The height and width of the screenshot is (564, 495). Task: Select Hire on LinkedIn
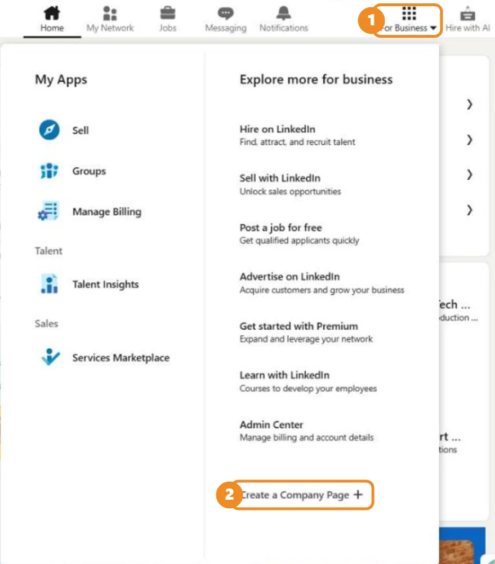278,129
